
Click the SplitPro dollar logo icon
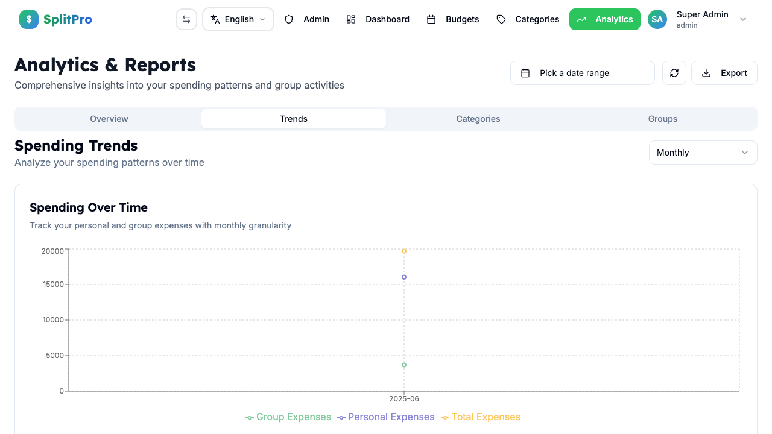click(28, 19)
